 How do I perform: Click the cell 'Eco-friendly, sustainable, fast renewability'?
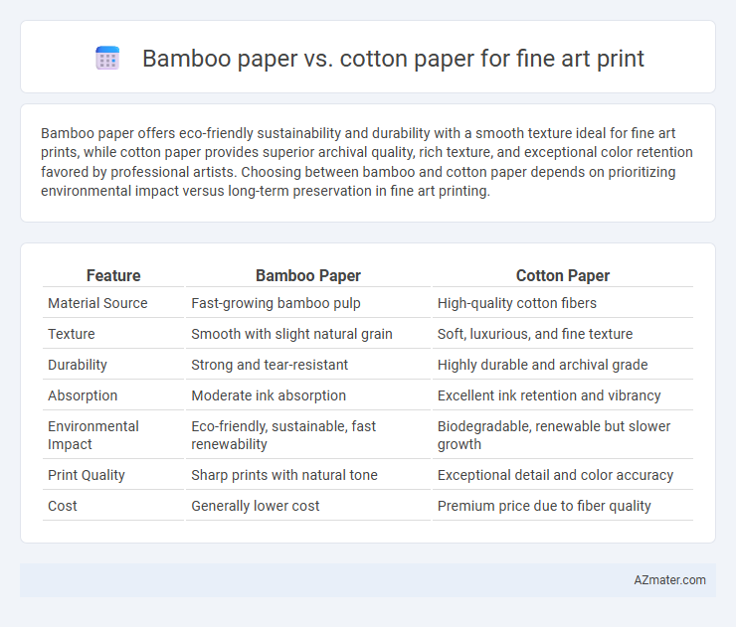(x=283, y=435)
